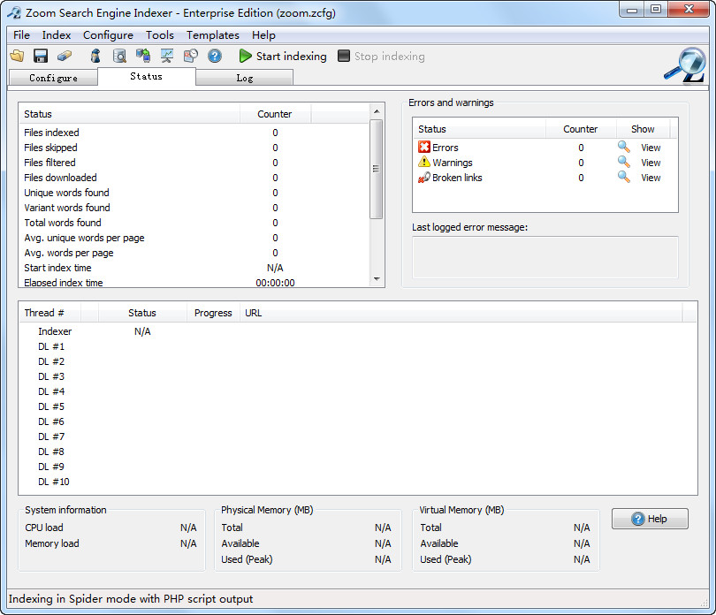716x615 pixels.
Task: View the Errors list
Action: 651,148
